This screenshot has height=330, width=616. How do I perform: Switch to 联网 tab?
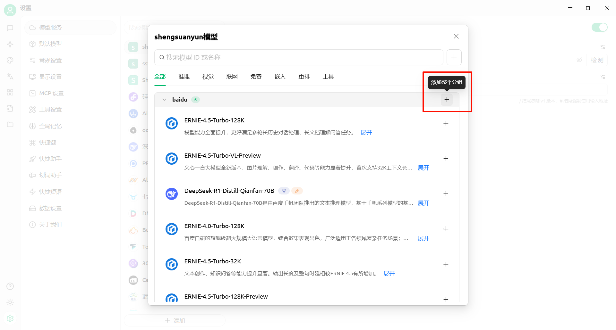(x=232, y=77)
